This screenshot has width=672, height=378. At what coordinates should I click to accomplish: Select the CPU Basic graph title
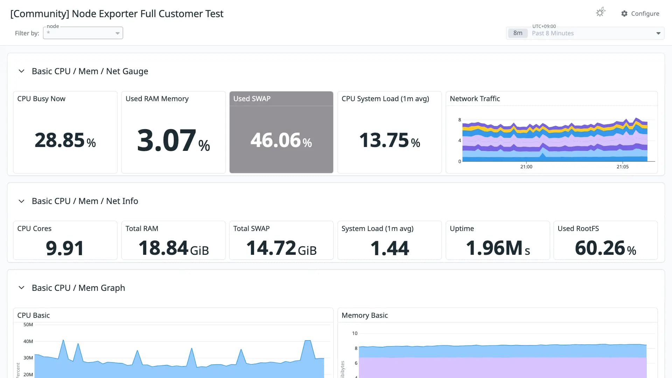click(34, 315)
